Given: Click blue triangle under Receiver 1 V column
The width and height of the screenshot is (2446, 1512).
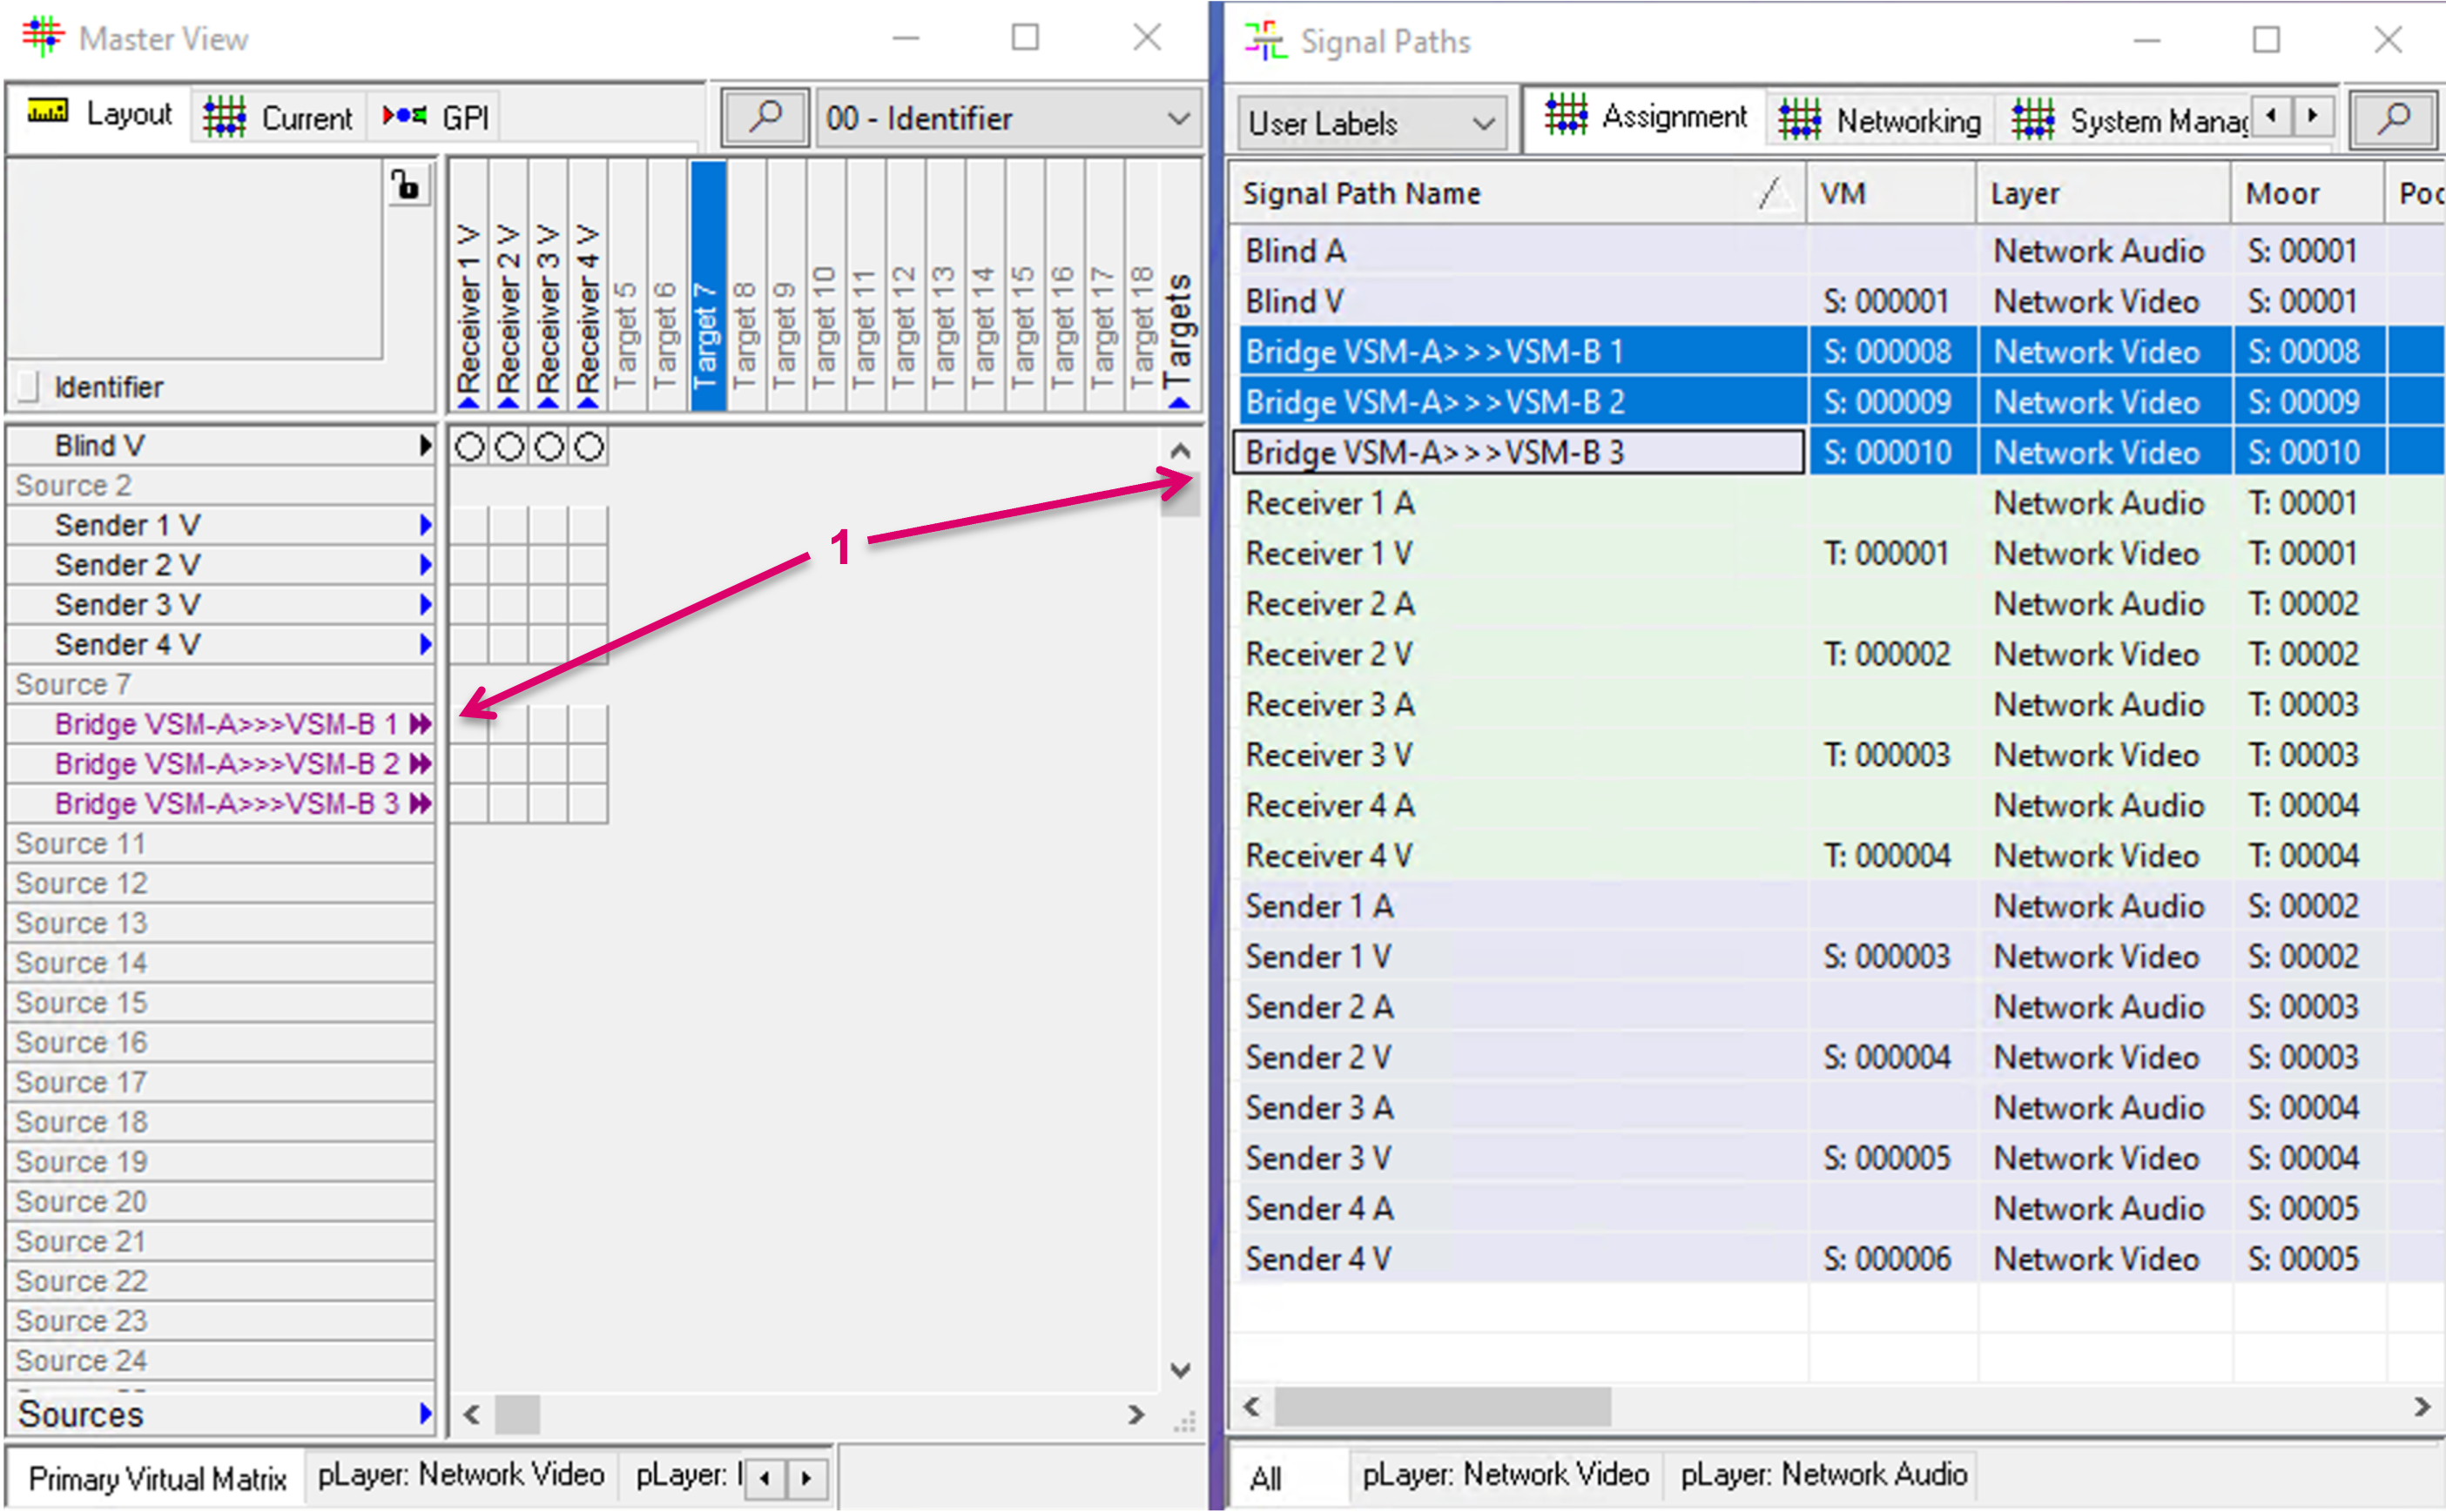Looking at the screenshot, I should 468,402.
